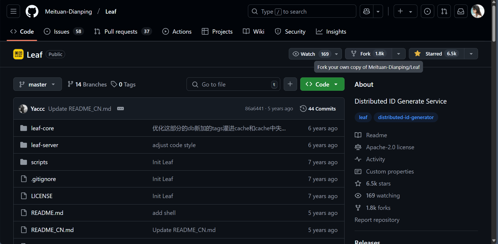Viewport: 498px width, 244px height.
Task: Switch to the Code tab
Action: pyautogui.click(x=22, y=32)
